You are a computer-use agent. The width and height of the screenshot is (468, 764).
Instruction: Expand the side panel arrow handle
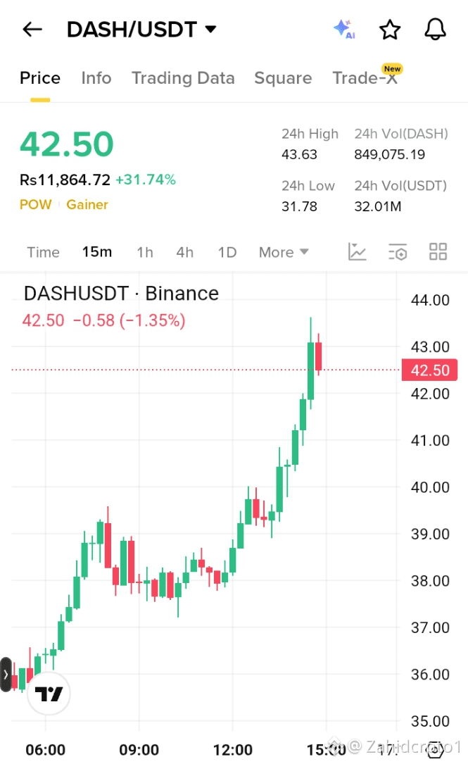6,675
